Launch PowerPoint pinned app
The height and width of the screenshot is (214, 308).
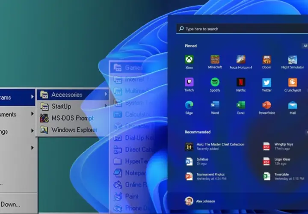[x=267, y=105]
